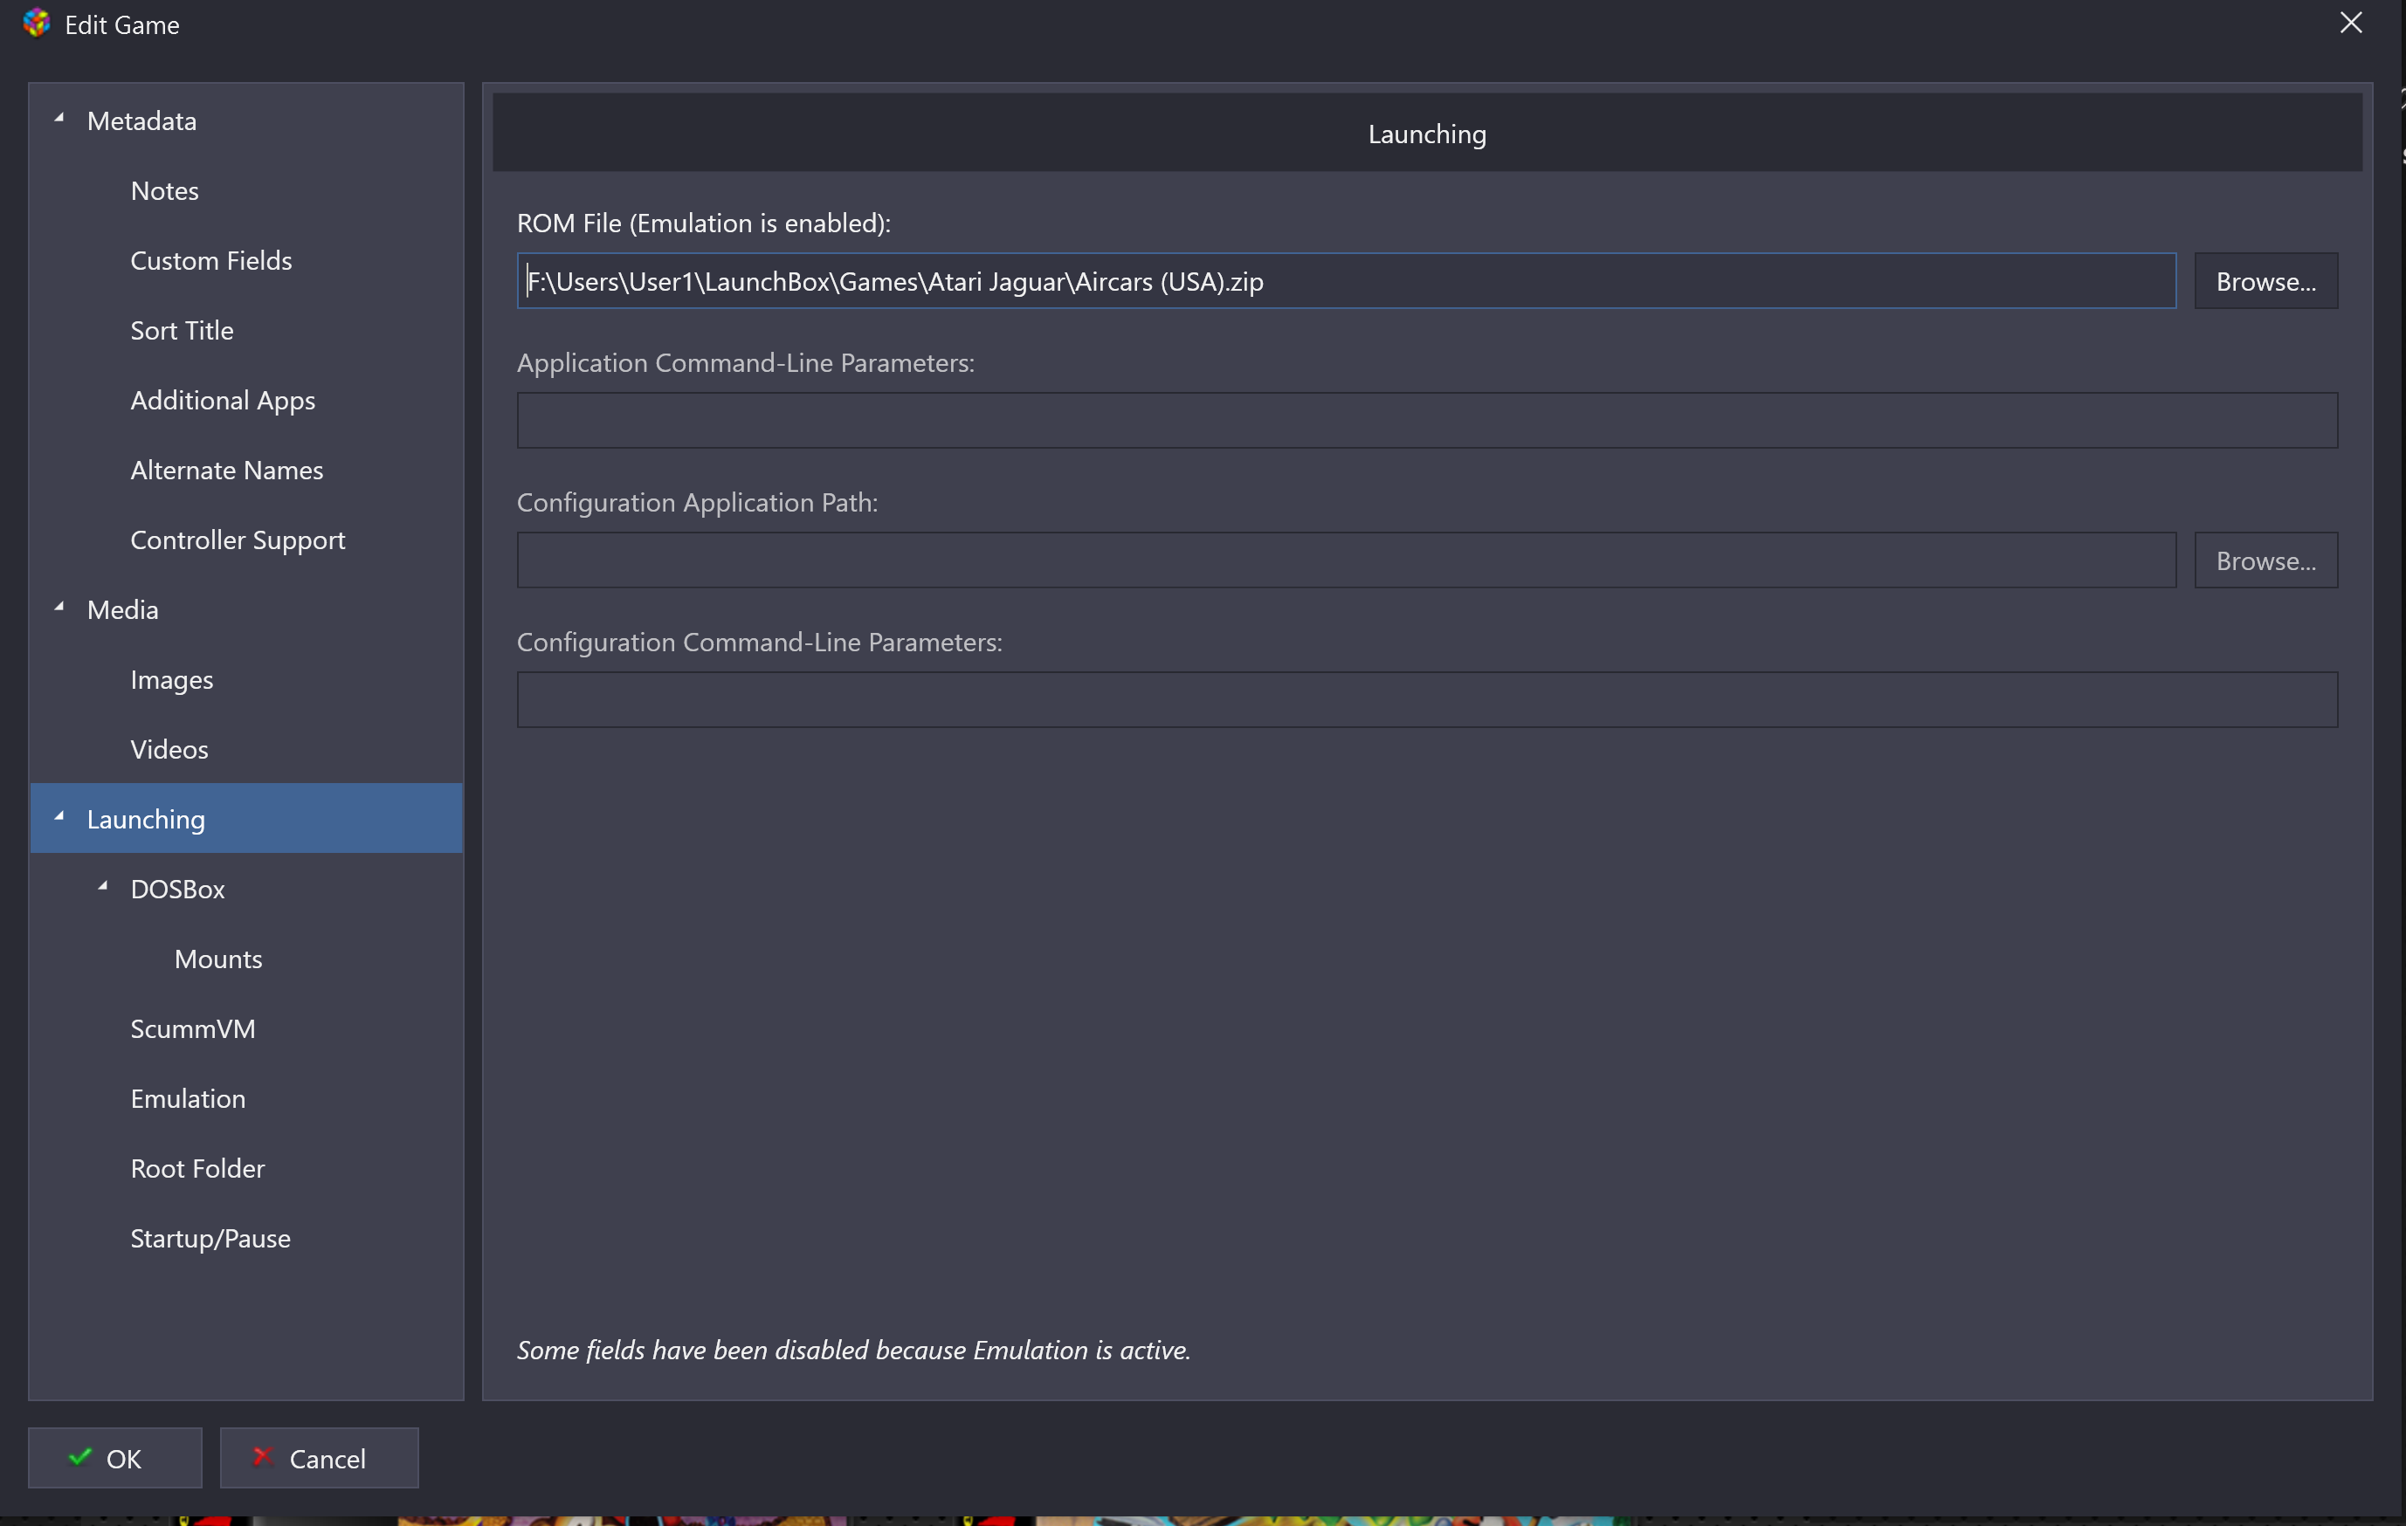Viewport: 2406px width, 1526px height.
Task: Click the ROM File path field
Action: (1346, 280)
